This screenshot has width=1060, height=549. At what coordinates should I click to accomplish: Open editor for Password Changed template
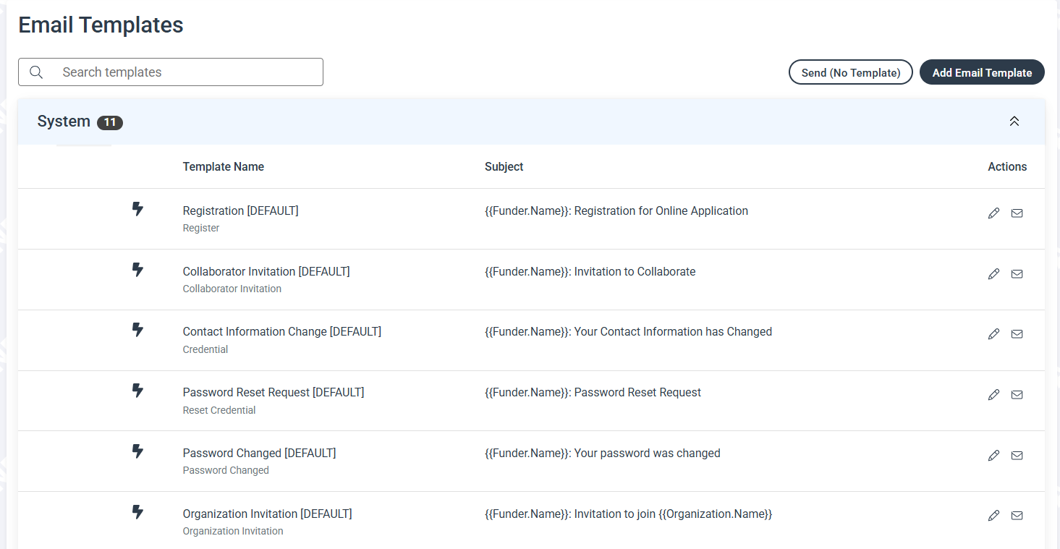pos(993,455)
